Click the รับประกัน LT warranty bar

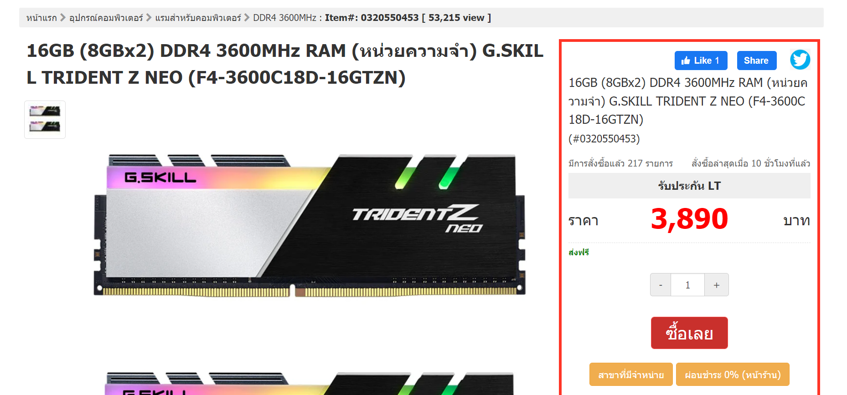tap(689, 186)
